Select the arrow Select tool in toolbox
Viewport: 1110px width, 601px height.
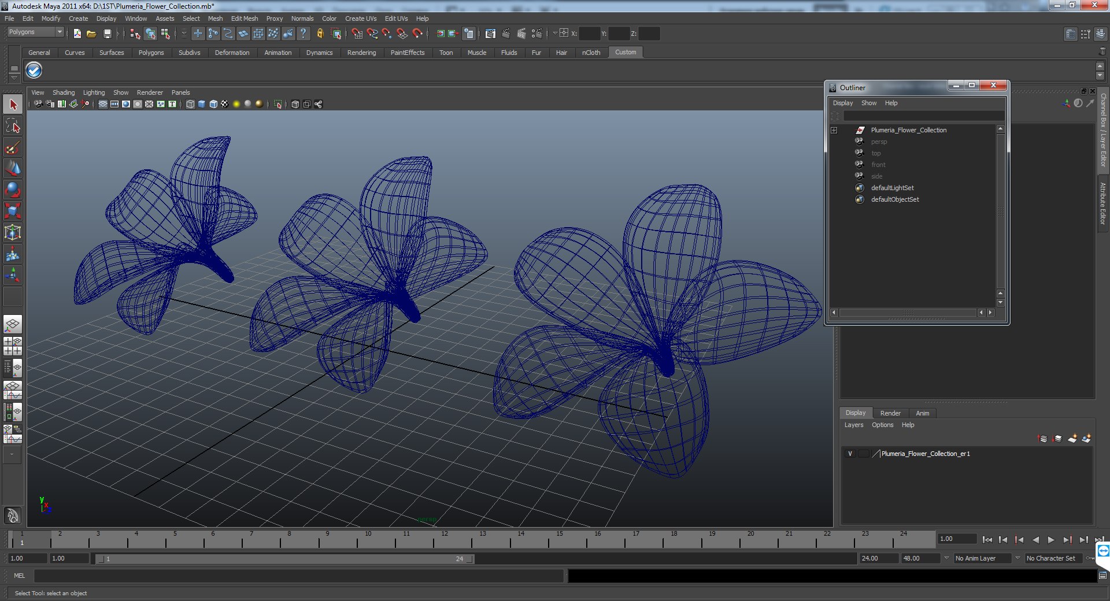click(x=13, y=105)
